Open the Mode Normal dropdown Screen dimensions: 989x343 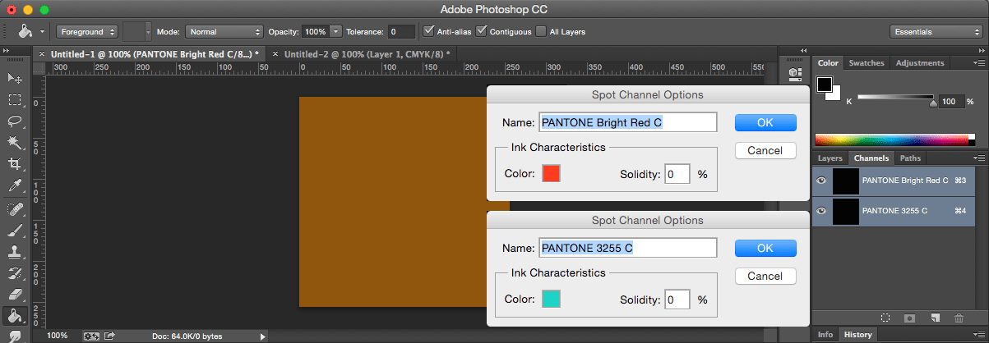(223, 32)
